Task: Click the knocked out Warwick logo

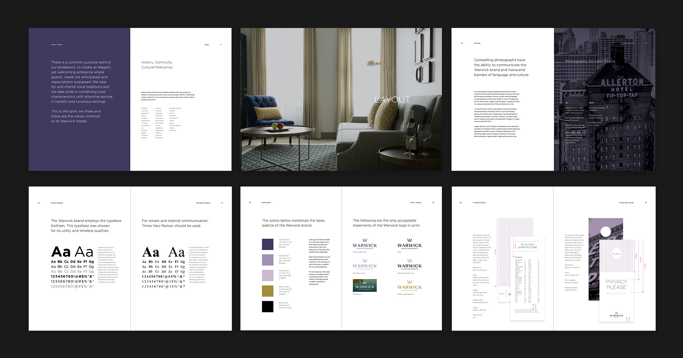Action: click(365, 285)
